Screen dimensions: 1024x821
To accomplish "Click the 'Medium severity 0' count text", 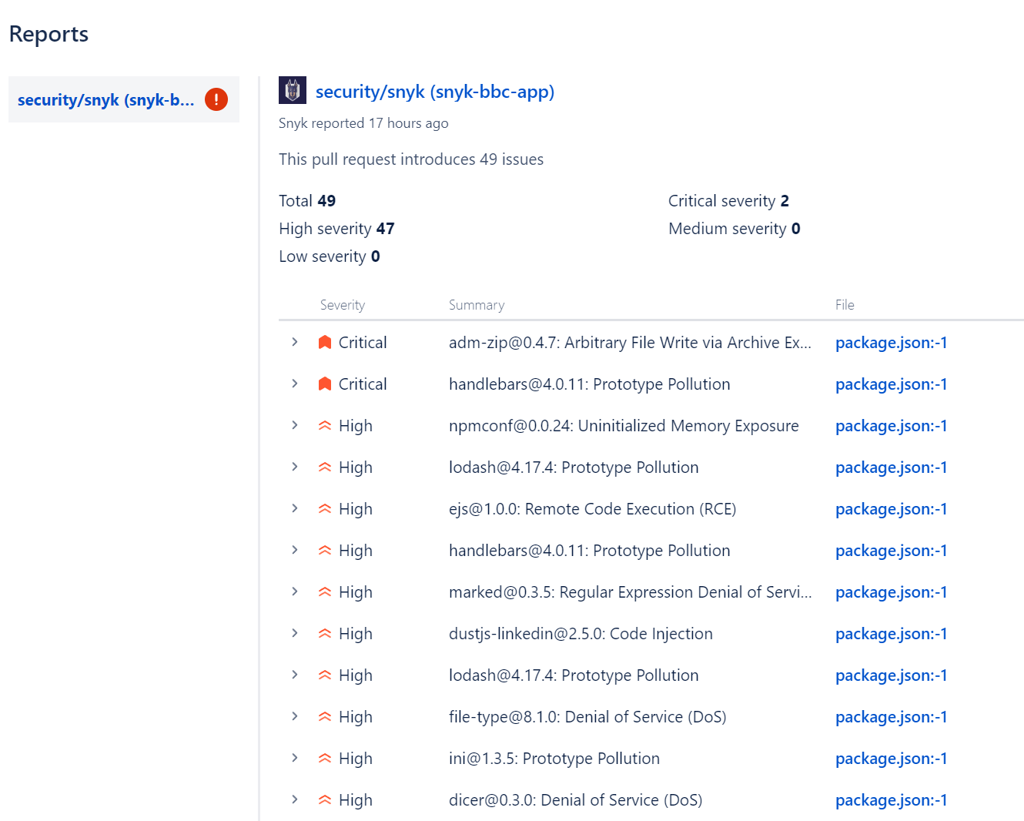I will coord(735,229).
